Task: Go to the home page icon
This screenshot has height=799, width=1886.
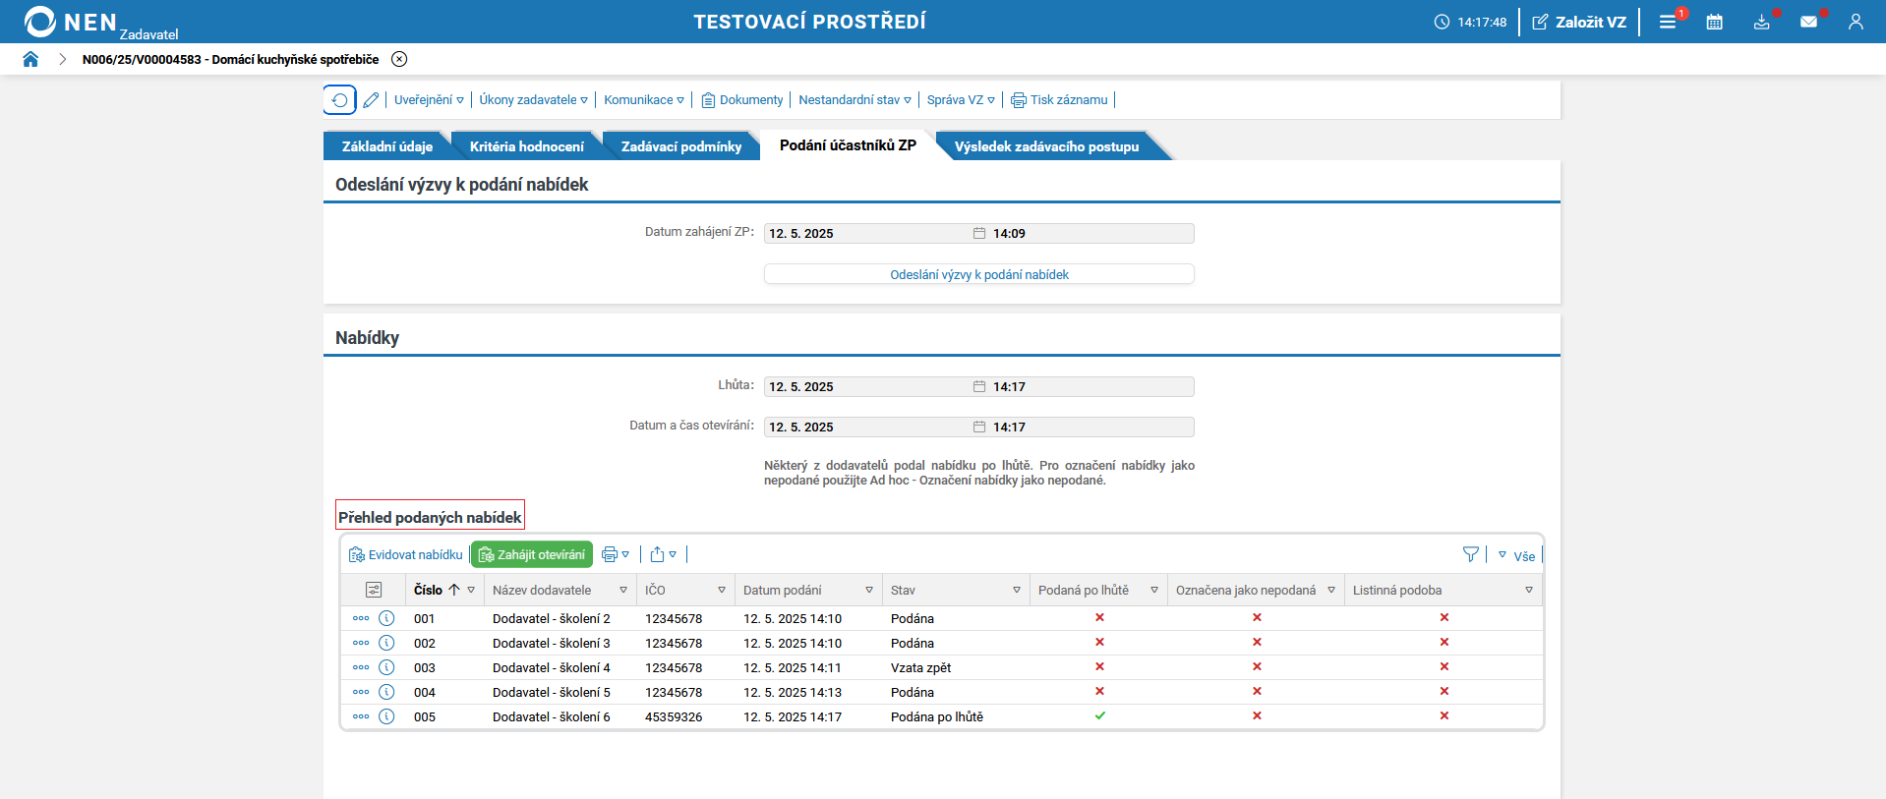Action: pyautogui.click(x=30, y=59)
